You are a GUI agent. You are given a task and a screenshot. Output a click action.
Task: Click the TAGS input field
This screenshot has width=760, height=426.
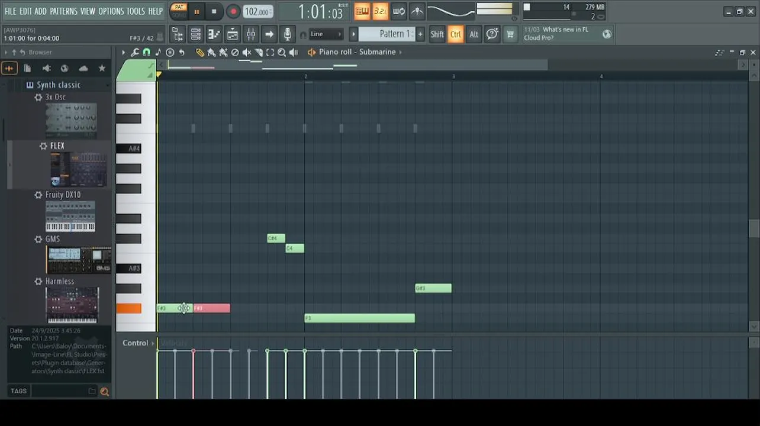coord(63,391)
